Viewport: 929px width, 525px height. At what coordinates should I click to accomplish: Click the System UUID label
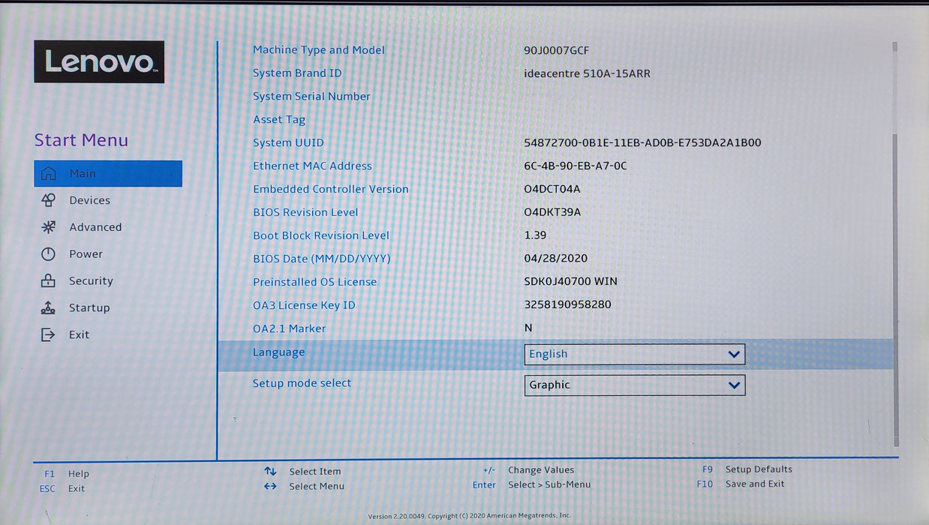pos(288,143)
